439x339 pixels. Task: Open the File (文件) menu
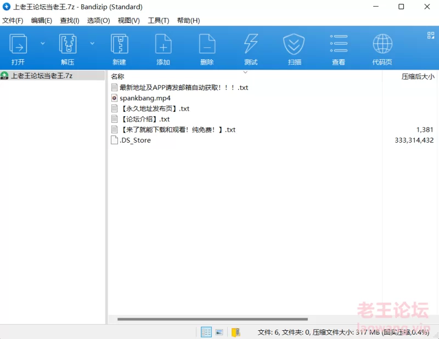13,20
